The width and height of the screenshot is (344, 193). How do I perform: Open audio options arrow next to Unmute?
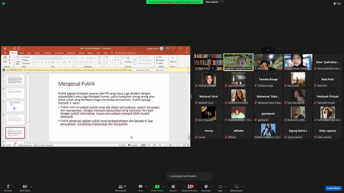click(14, 187)
